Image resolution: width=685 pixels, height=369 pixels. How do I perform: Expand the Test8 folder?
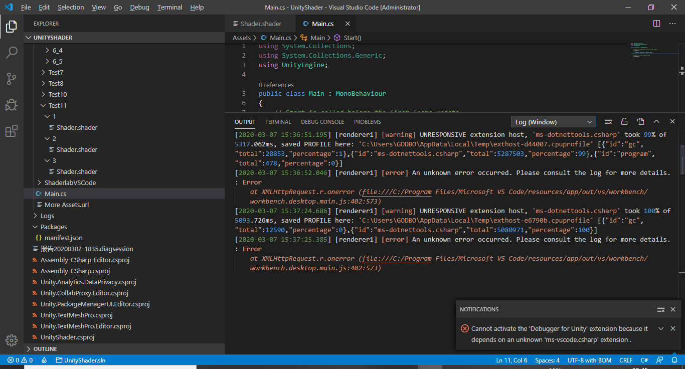(124, 83)
